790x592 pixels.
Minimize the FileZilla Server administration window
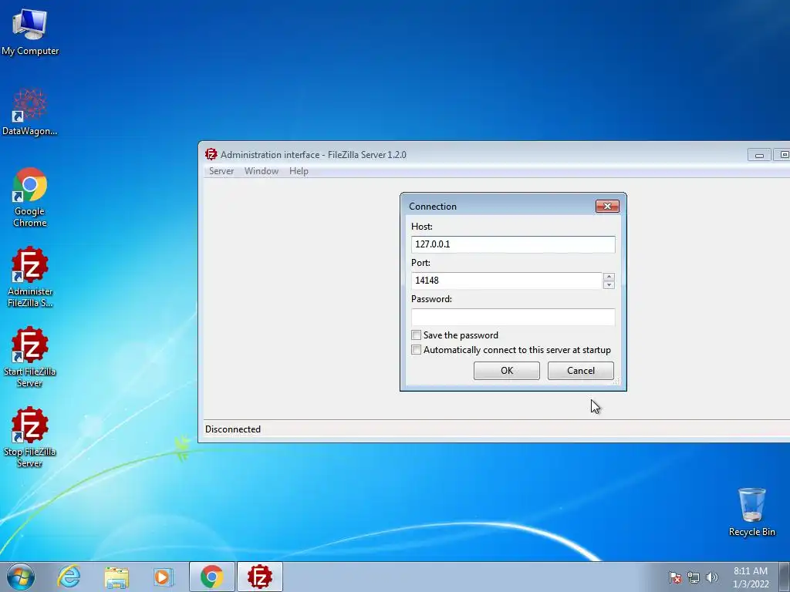point(759,155)
